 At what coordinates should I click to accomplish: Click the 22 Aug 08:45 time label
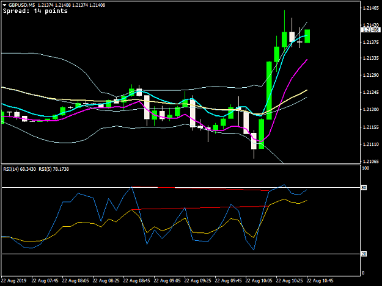click(137, 281)
